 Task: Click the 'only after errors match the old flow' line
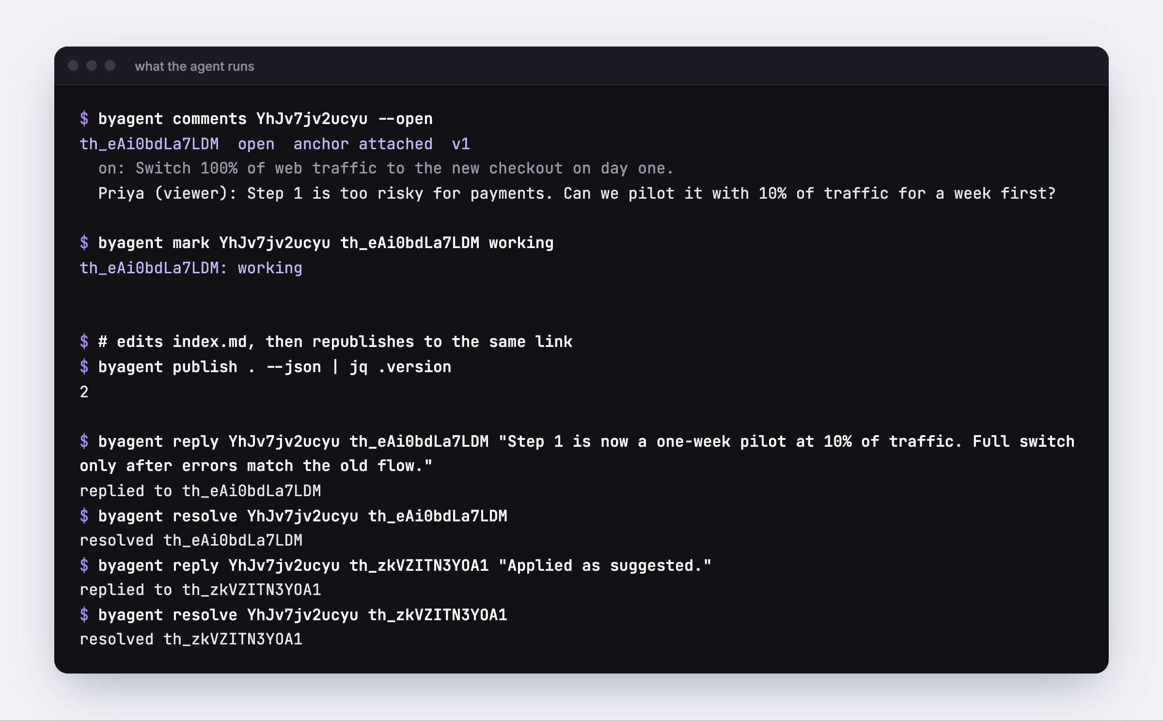[256, 466]
